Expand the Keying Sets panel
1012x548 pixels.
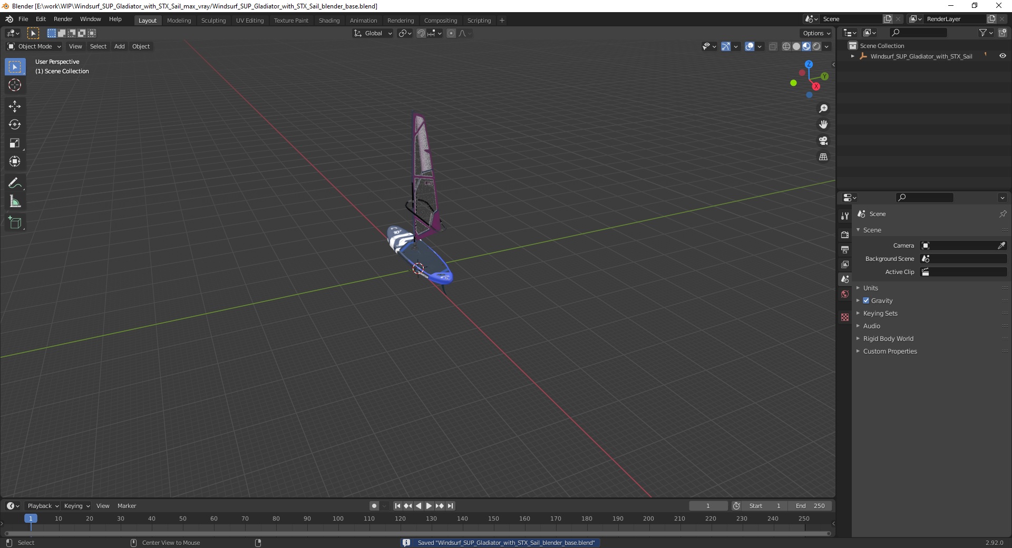point(880,313)
